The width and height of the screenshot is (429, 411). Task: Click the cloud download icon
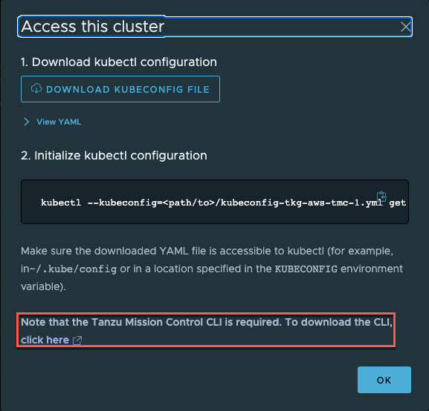(x=36, y=89)
